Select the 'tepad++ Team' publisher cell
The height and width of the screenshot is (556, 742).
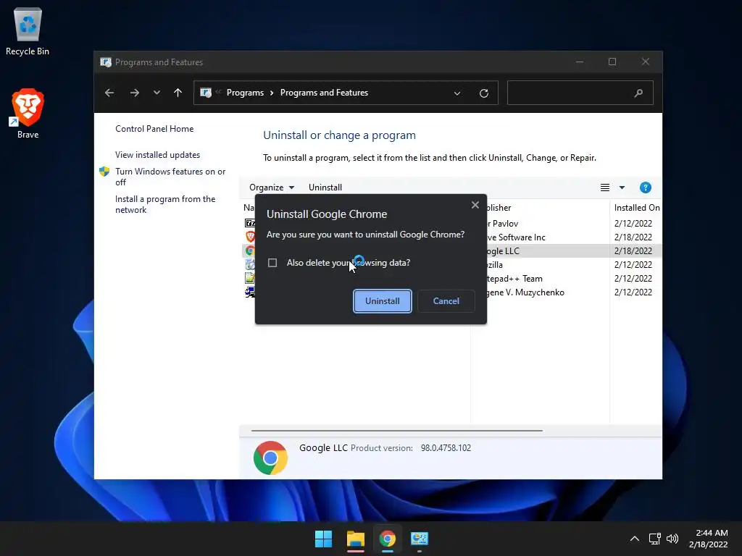tap(514, 279)
